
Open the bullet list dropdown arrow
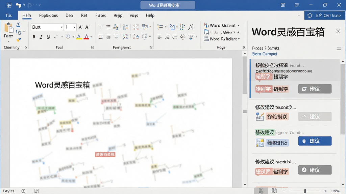[166, 27]
